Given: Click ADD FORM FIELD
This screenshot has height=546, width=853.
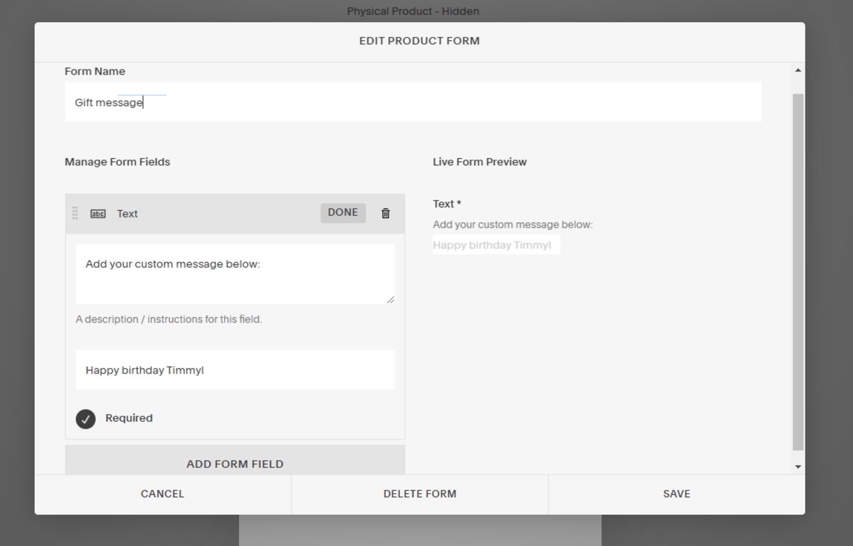Looking at the screenshot, I should (235, 463).
